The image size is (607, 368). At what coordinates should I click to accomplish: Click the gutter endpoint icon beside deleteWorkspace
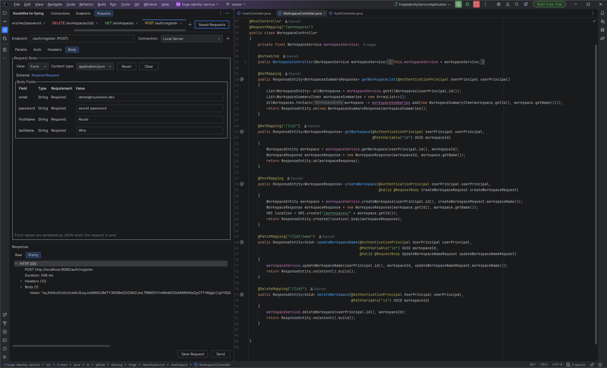click(242, 295)
